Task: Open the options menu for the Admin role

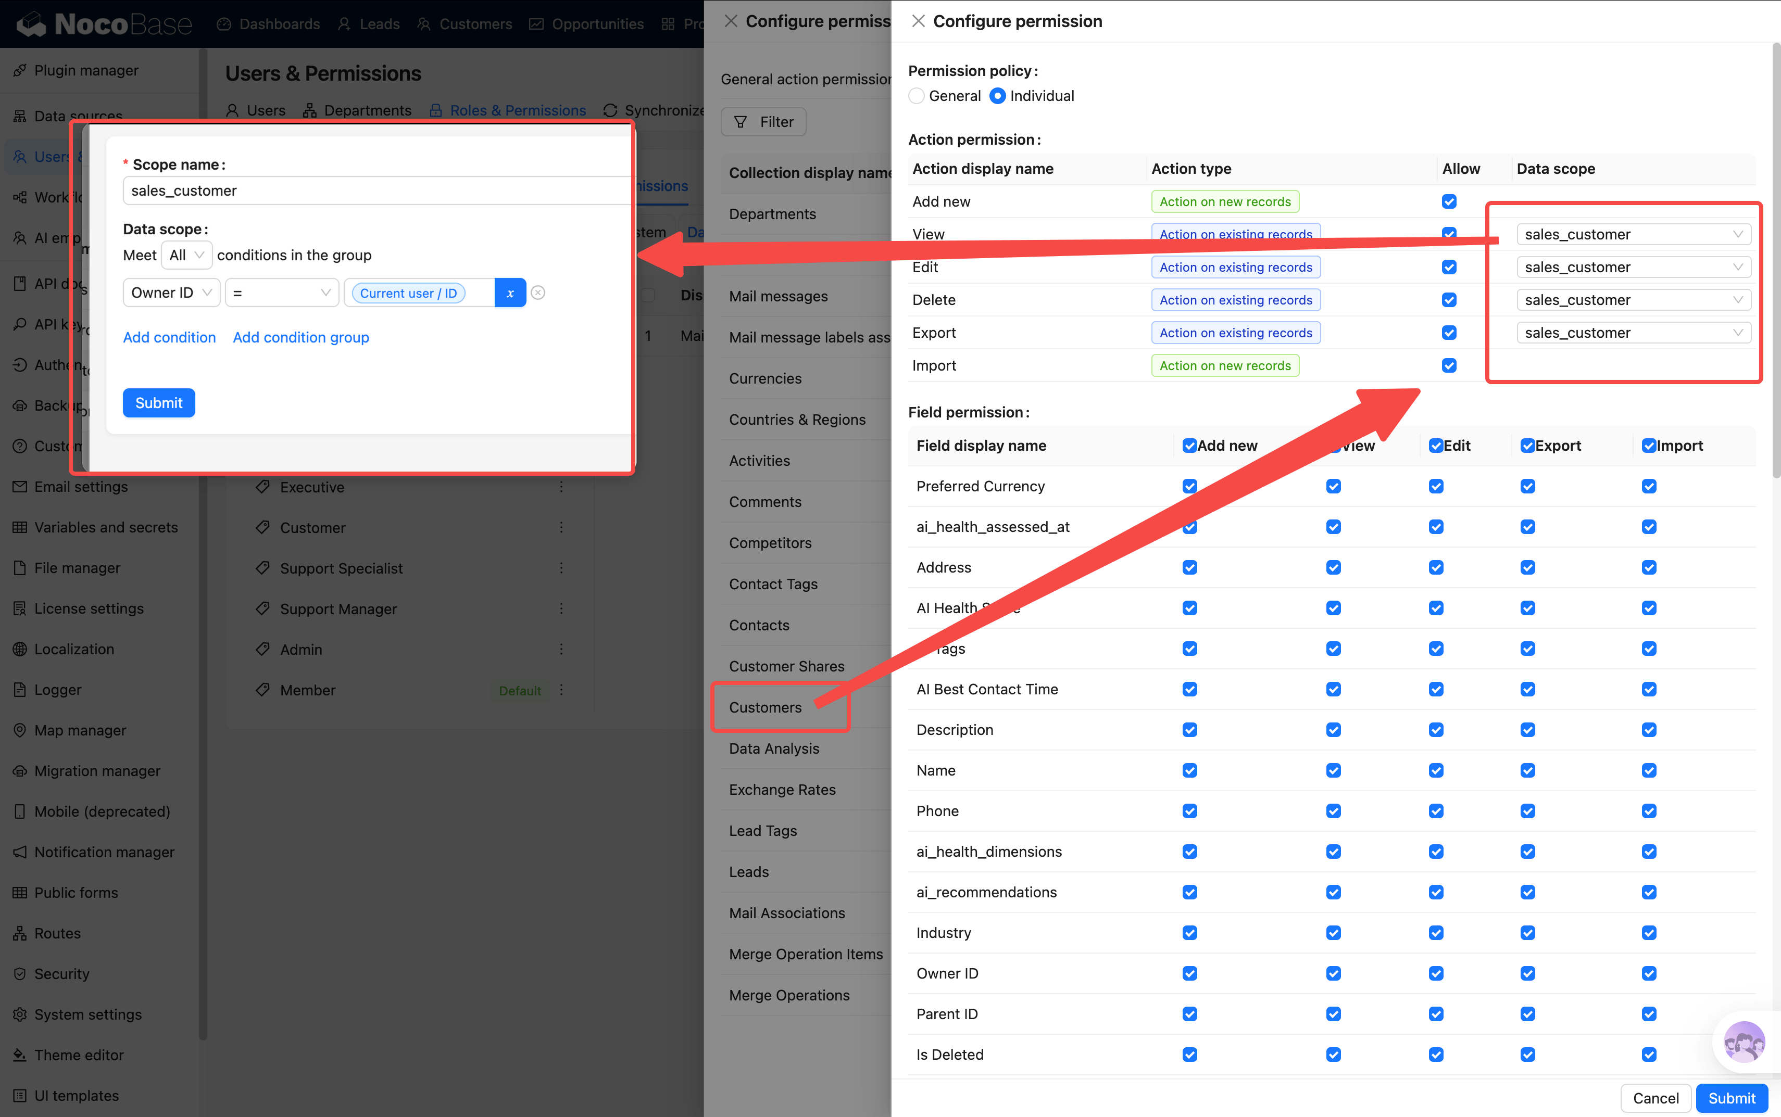Action: coord(561,650)
